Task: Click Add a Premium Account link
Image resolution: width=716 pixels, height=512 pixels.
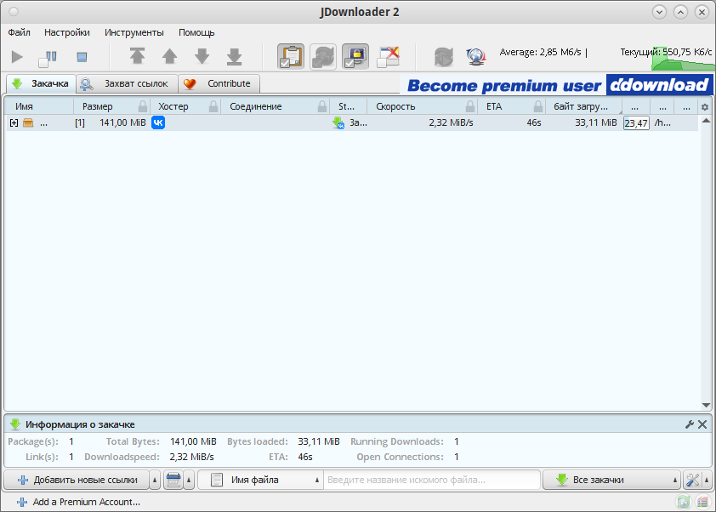Action: (78, 502)
